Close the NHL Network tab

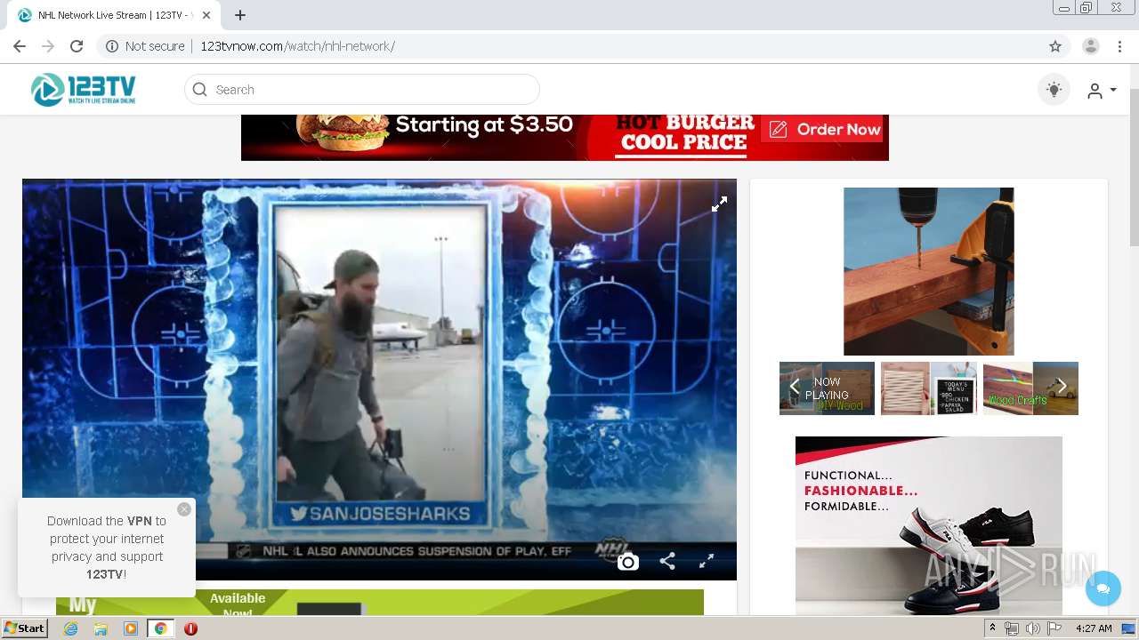click(206, 15)
